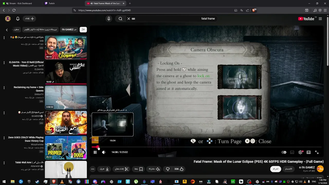
Task: Open Brave VPN shield icon
Action: (x=320, y=10)
